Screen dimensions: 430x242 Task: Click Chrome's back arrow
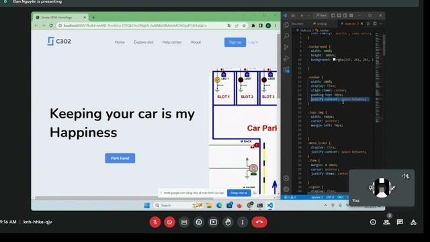click(x=36, y=26)
